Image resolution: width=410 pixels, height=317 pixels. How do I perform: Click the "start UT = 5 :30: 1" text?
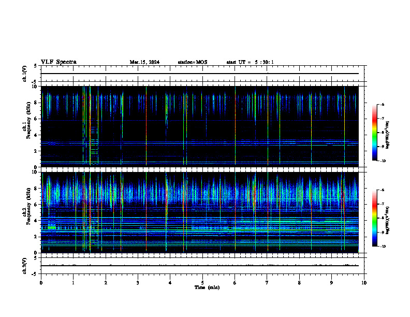250,62
